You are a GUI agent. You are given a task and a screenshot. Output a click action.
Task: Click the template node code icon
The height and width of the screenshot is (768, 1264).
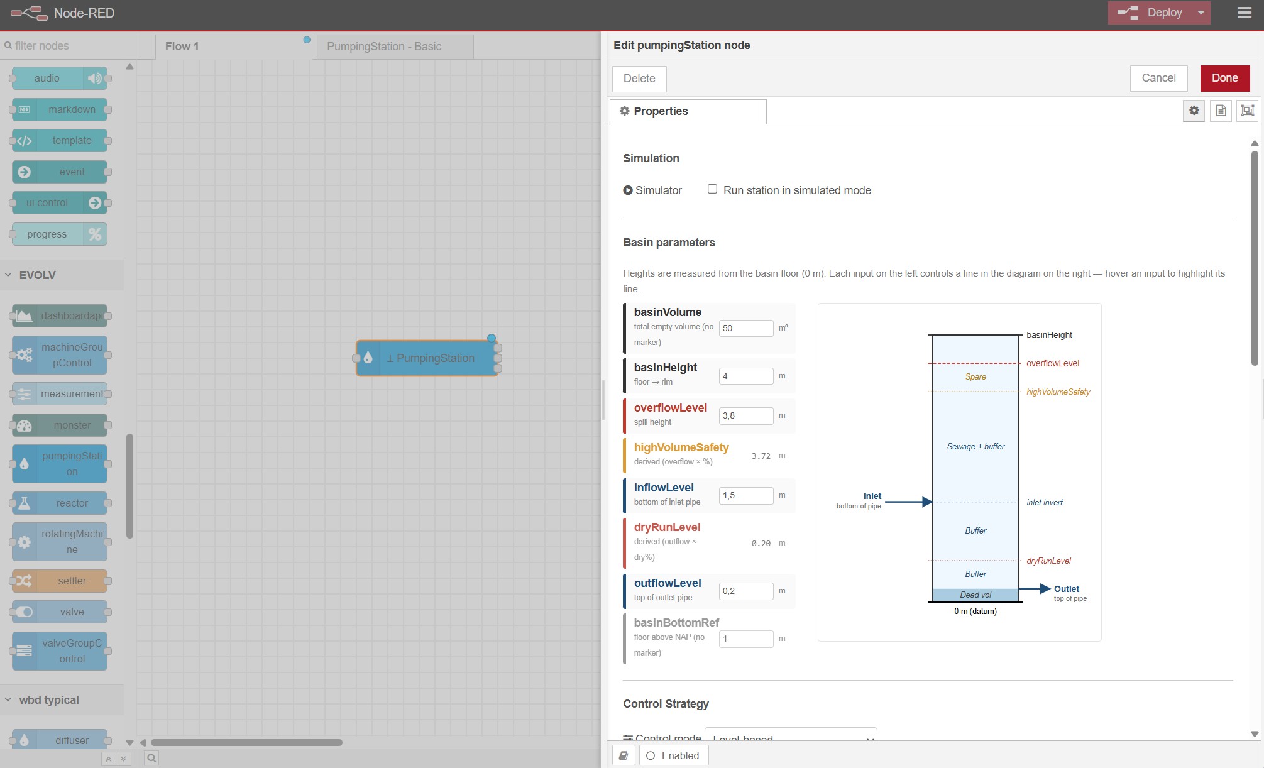24,141
